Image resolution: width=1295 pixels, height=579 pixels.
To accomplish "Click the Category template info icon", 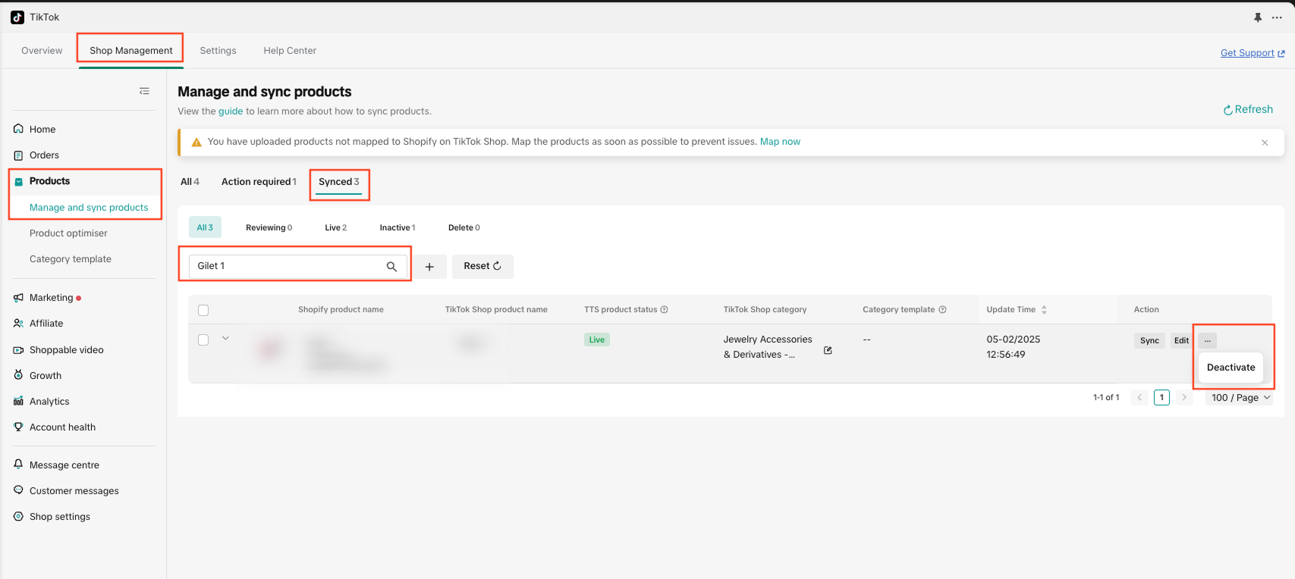I will pos(943,309).
